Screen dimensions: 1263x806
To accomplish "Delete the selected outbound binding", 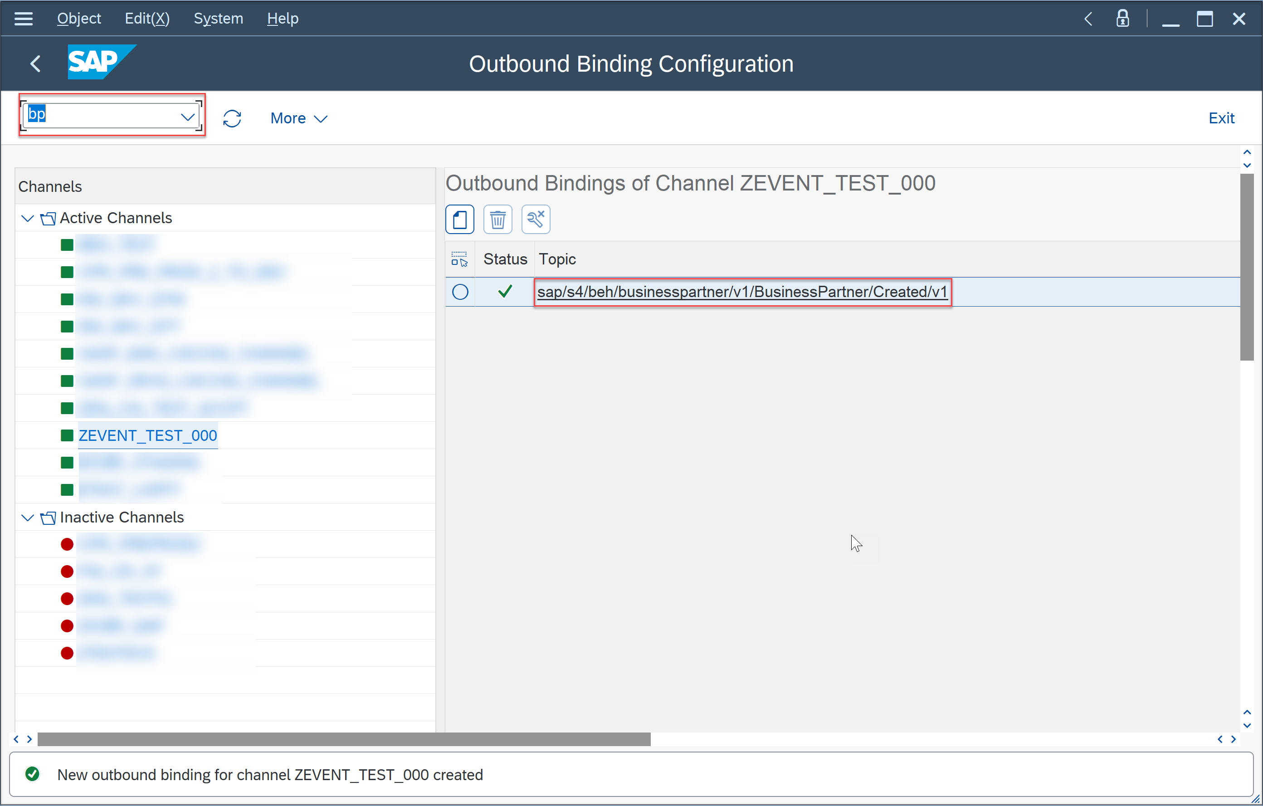I will point(498,220).
